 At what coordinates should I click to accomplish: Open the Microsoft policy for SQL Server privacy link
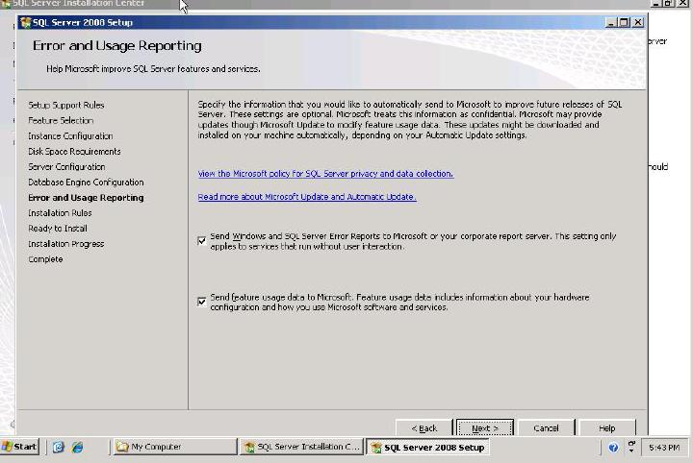pyautogui.click(x=325, y=174)
